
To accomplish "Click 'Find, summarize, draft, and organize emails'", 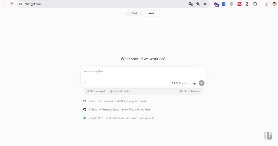I will 122,101.
